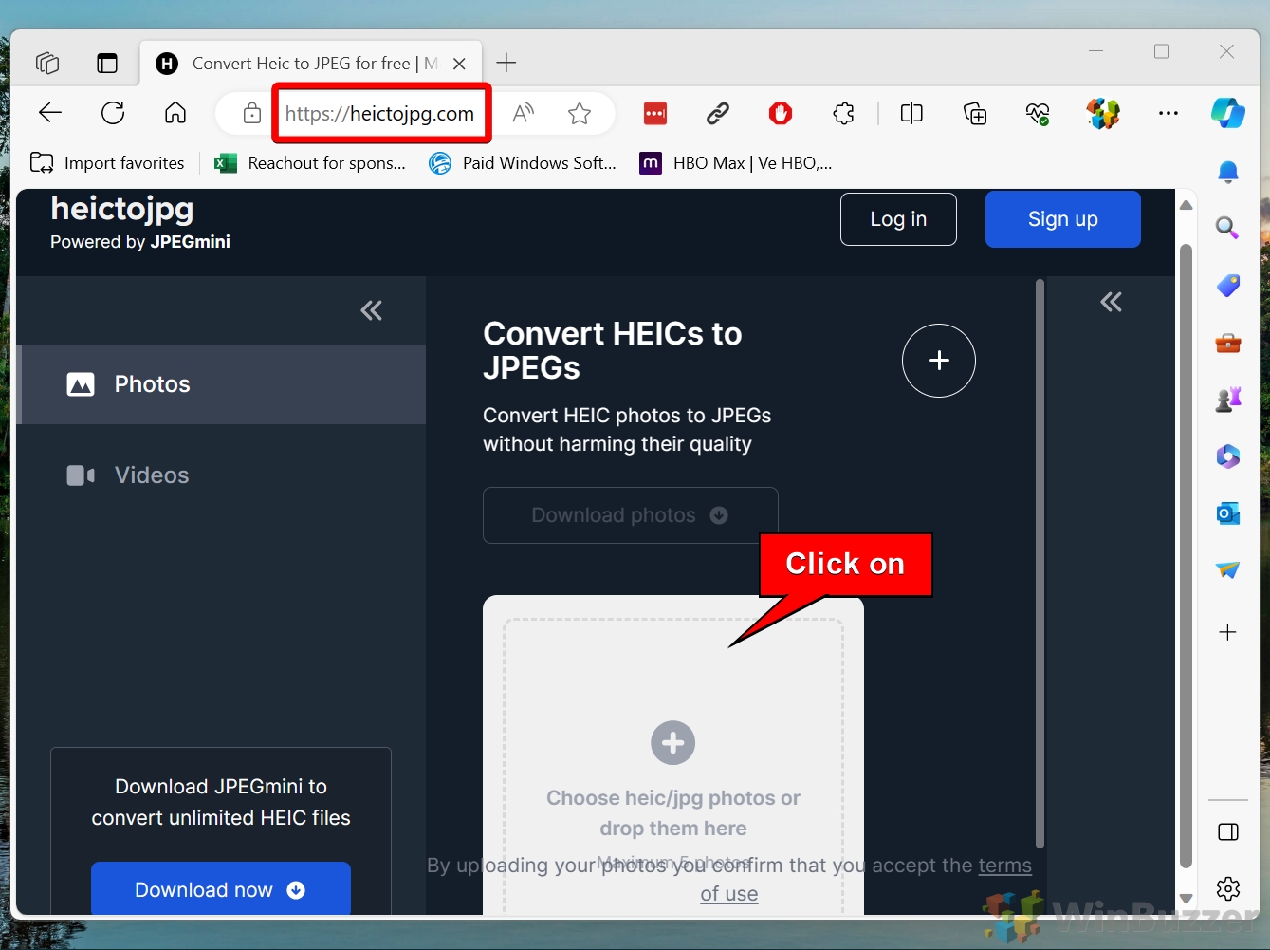This screenshot has height=950, width=1270.
Task: Open the Extensions puzzle icon
Action: 843,114
